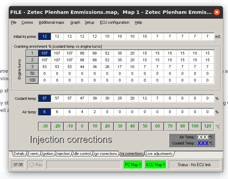Image resolution: width=228 pixels, height=179 pixels.
Task: Open the ECU configuration menu
Action: point(115,22)
